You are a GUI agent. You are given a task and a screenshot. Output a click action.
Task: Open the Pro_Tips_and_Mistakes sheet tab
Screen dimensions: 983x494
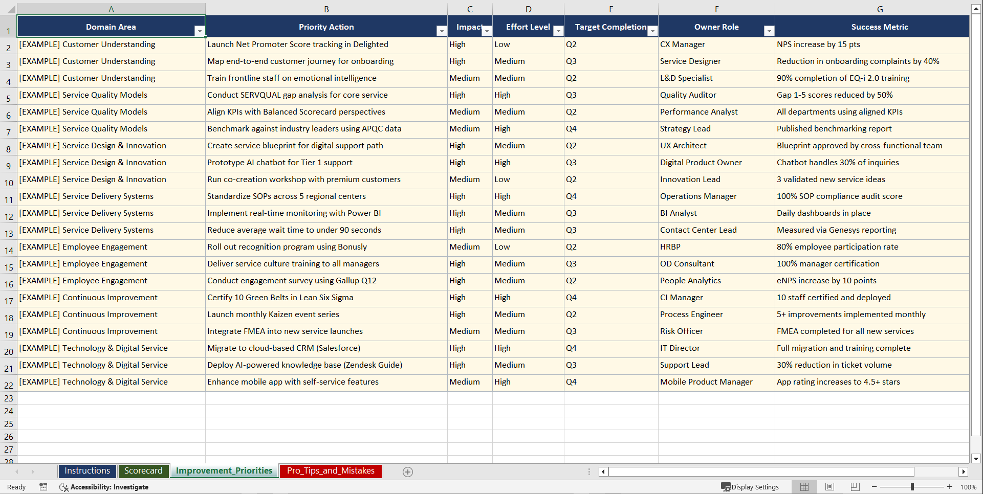(330, 470)
